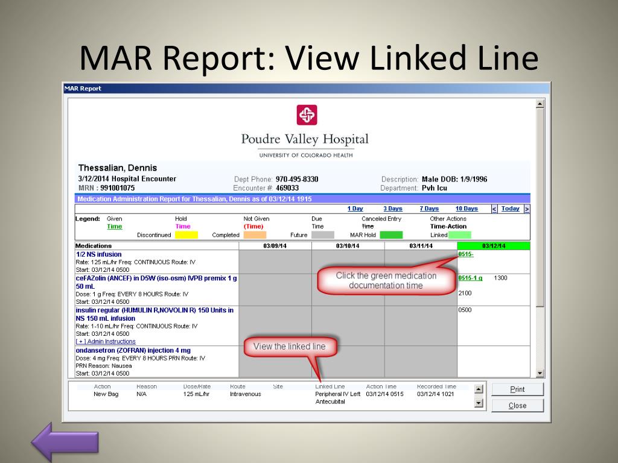Click the Medication Administration Report banner

pos(302,199)
